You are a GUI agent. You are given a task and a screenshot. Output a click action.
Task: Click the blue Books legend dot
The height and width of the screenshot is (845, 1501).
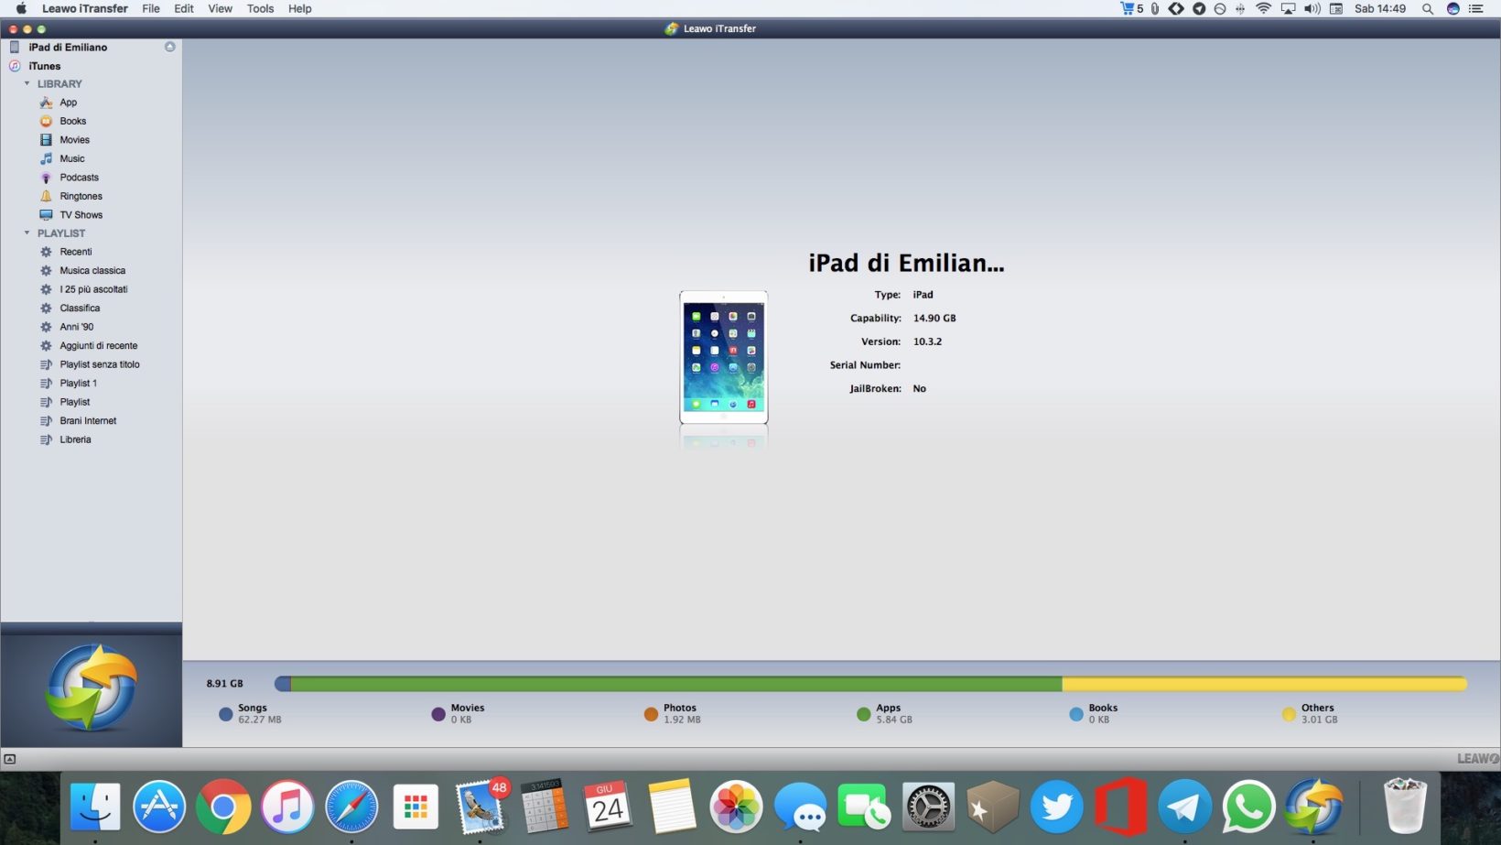pyautogui.click(x=1076, y=714)
